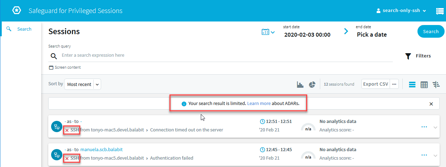This screenshot has width=446, height=167.
Task: Click the Export CSV button
Action: click(x=376, y=84)
